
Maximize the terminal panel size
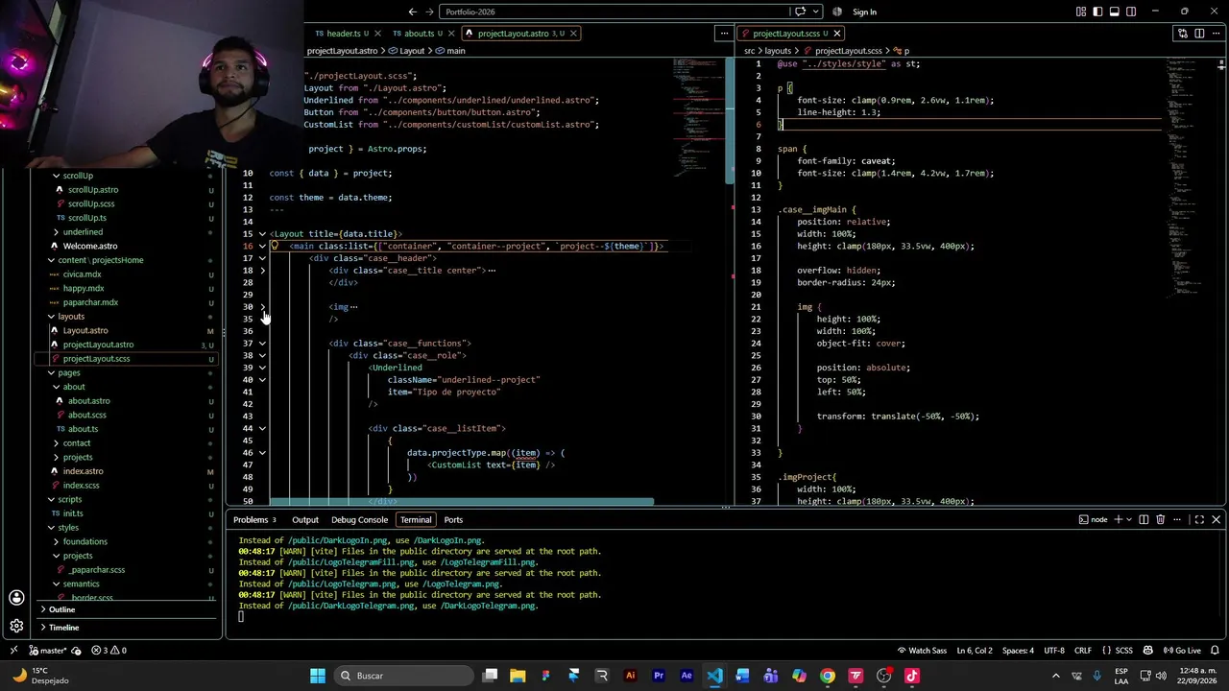pyautogui.click(x=1199, y=519)
